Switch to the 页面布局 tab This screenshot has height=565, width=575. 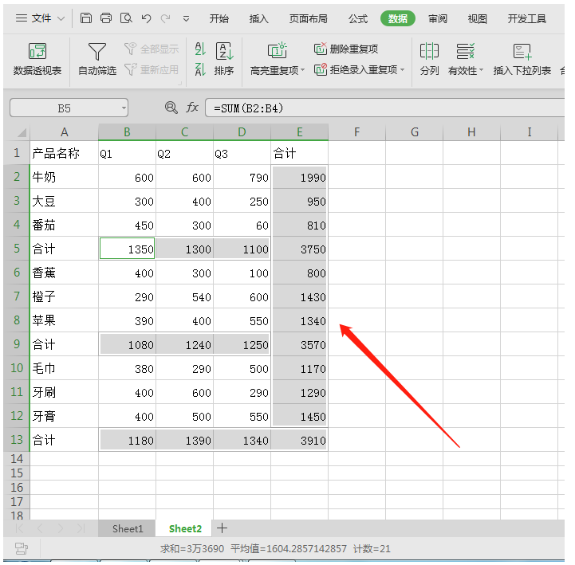(309, 18)
